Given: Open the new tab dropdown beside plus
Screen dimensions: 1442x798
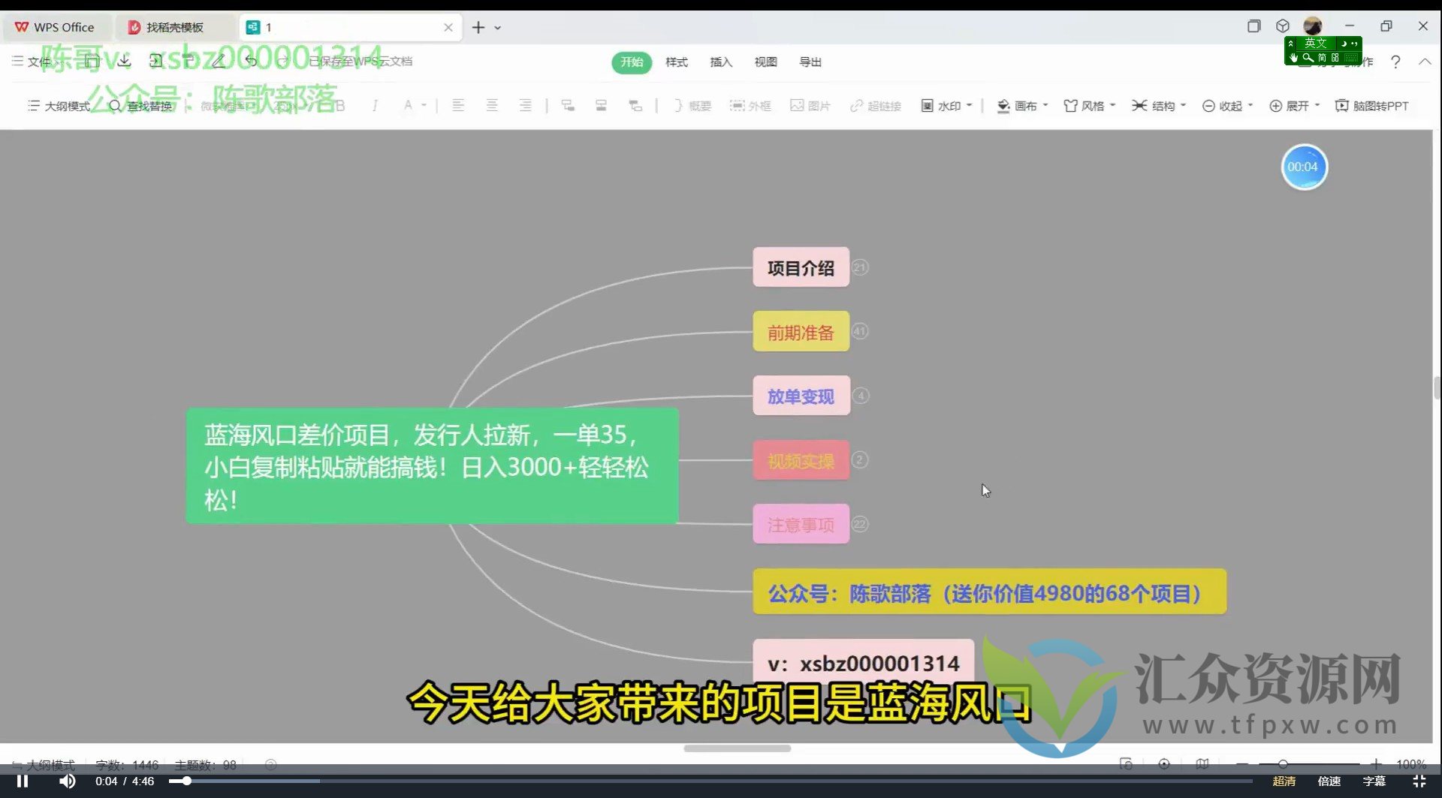Looking at the screenshot, I should [497, 27].
